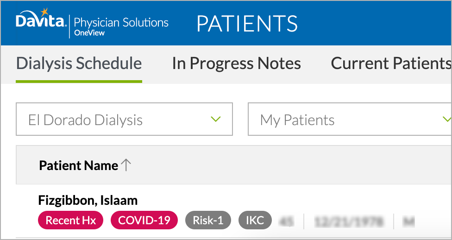
Task: Open the Current Patients tab
Action: point(391,63)
